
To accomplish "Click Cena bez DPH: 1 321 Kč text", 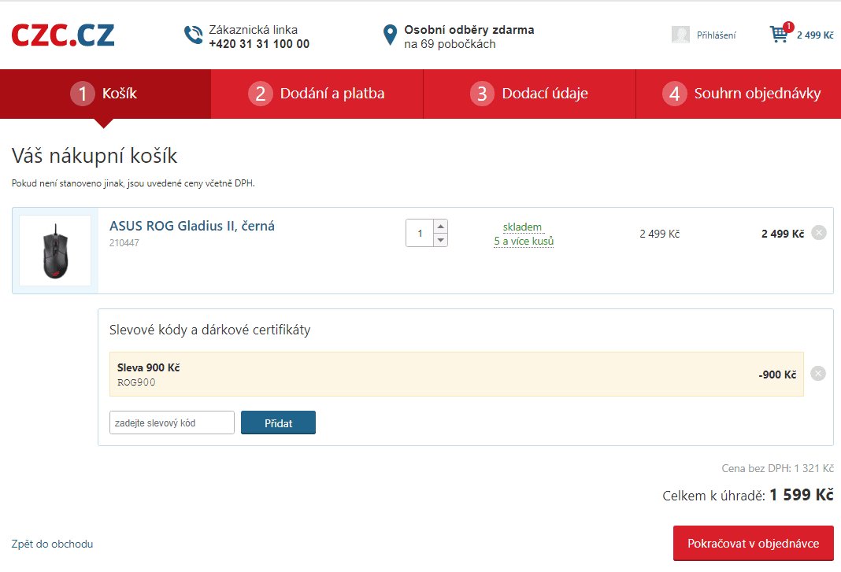I will click(778, 468).
